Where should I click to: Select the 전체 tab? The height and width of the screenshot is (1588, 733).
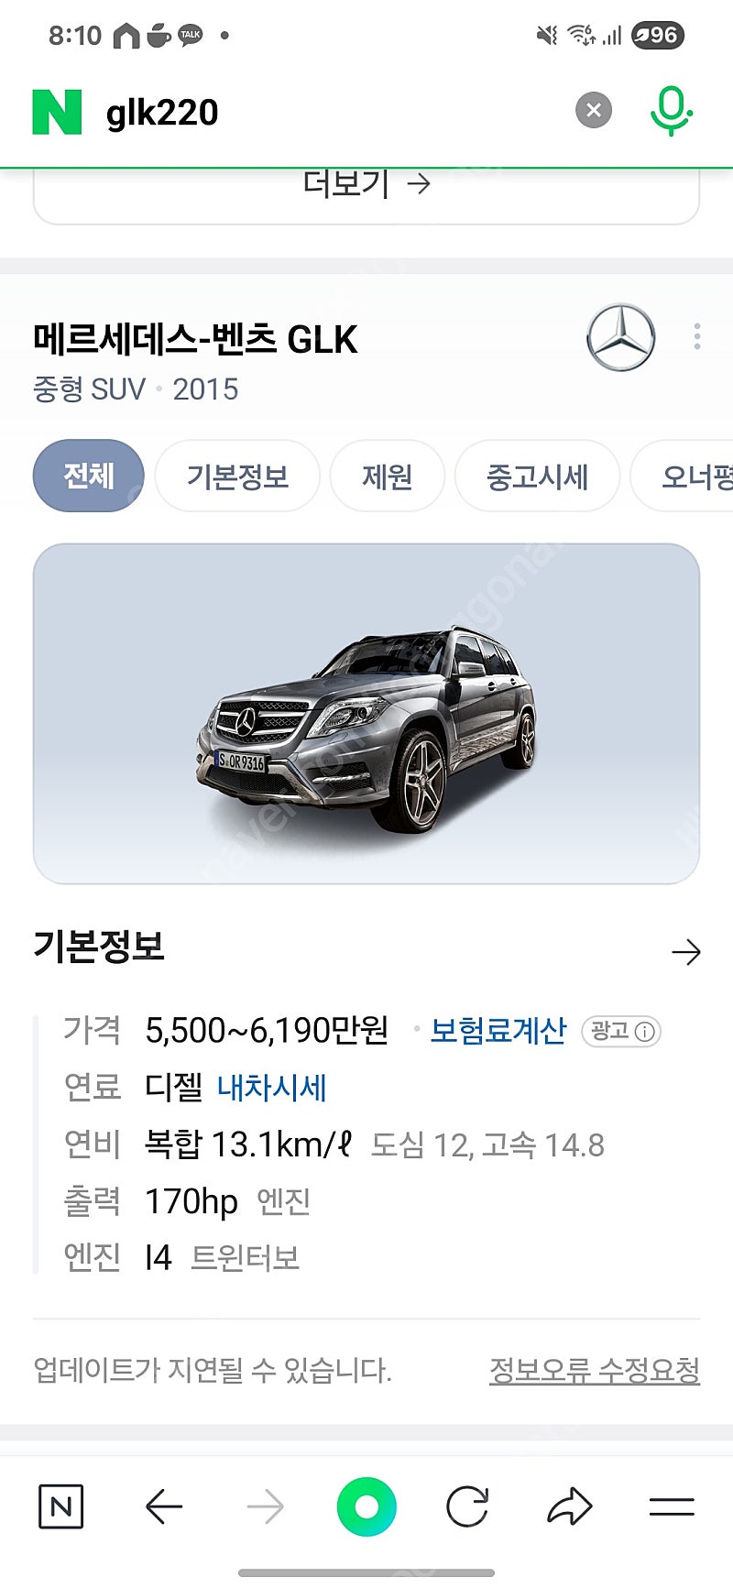click(89, 476)
